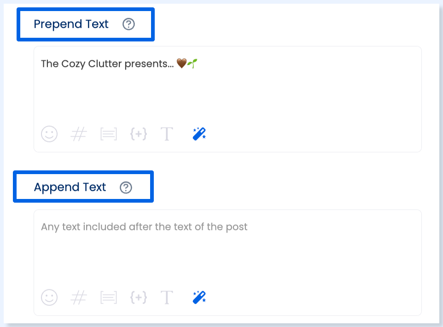Image resolution: width=443 pixels, height=327 pixels.
Task: Insert variable {+} in Append Text
Action: click(x=139, y=298)
